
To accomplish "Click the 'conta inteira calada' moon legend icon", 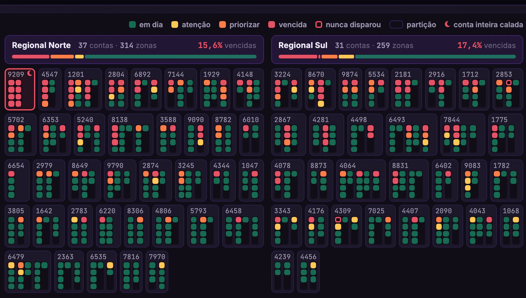I will [448, 24].
